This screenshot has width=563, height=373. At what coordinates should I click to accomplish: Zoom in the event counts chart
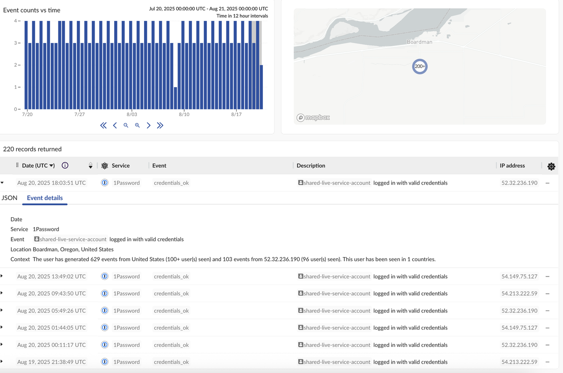click(137, 125)
